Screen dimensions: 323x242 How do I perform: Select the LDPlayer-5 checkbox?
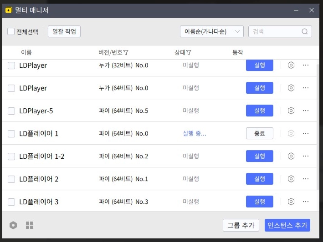coord(11,111)
